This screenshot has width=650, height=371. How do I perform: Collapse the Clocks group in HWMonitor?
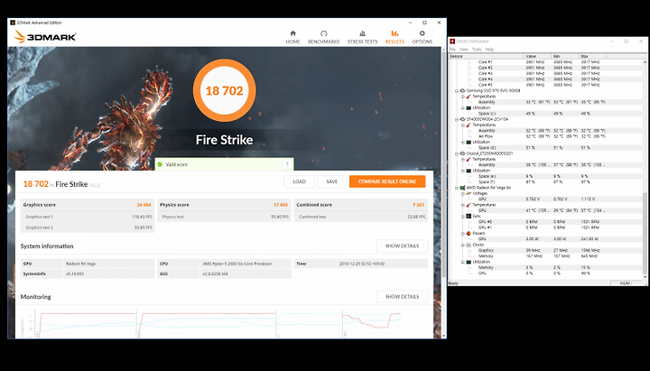pos(462,245)
